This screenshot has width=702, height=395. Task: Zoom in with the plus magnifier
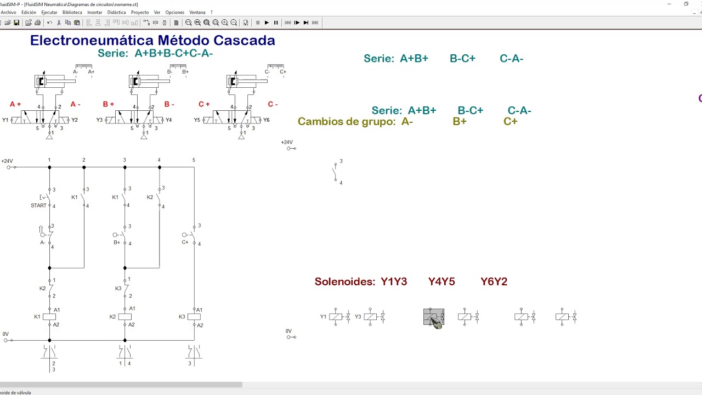(225, 22)
